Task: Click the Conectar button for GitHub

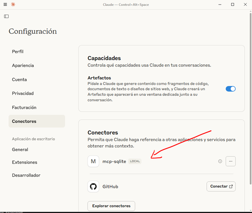Action: pos(221,186)
